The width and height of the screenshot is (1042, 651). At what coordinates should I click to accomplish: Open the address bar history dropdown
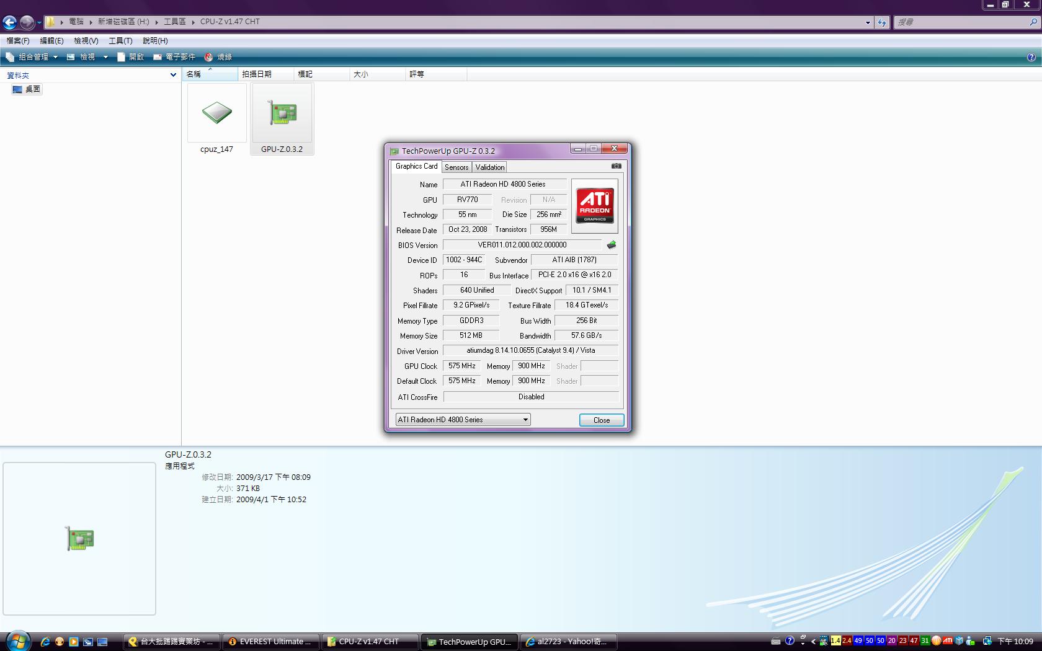click(x=868, y=22)
